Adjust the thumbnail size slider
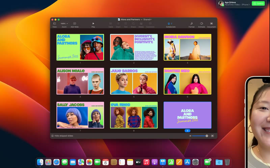270x168 pixels. point(200,136)
